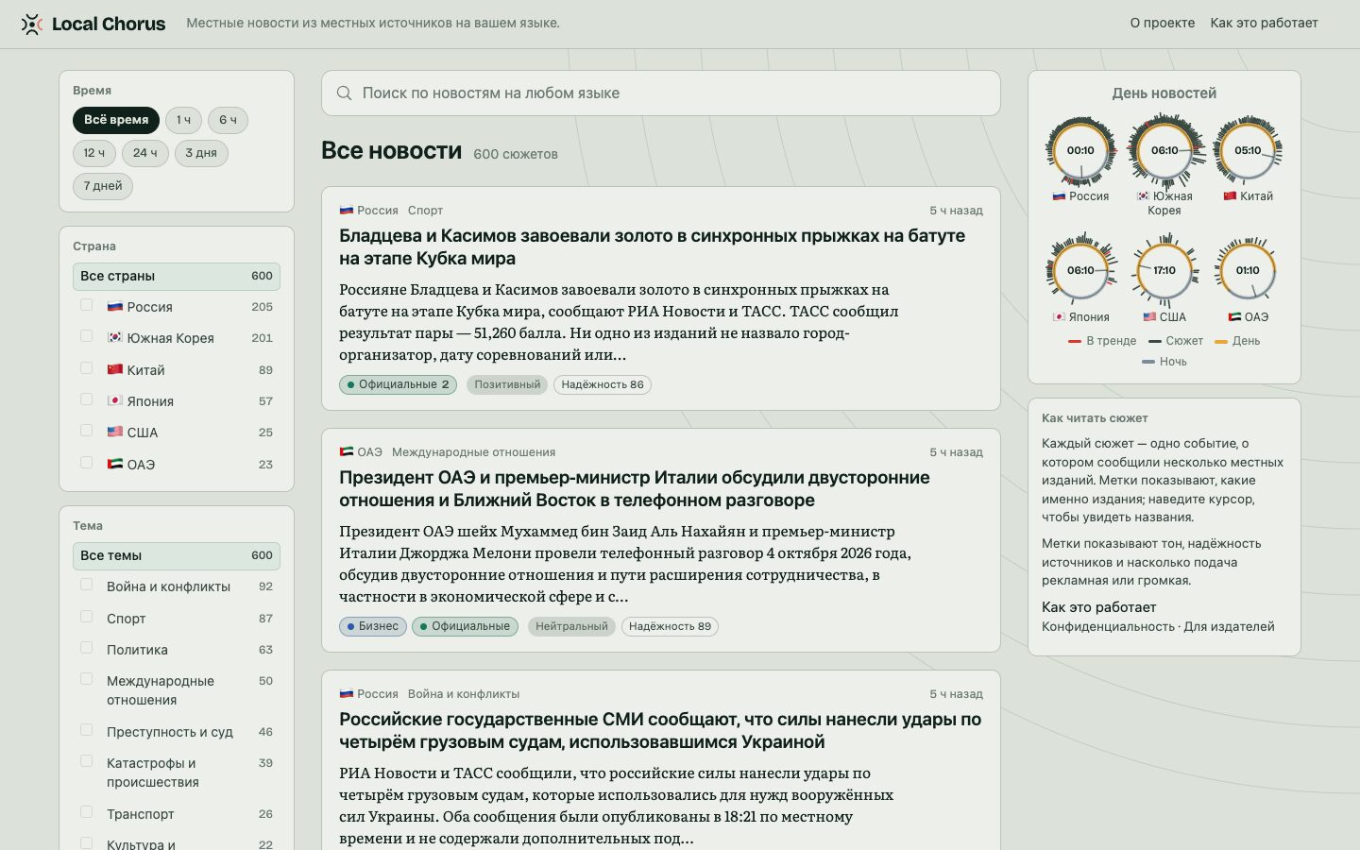Click the '600 сюжетов' count text
The height and width of the screenshot is (850, 1360).
[x=516, y=154]
